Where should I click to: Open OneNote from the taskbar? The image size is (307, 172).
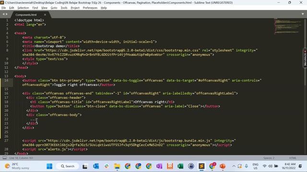click(159, 166)
